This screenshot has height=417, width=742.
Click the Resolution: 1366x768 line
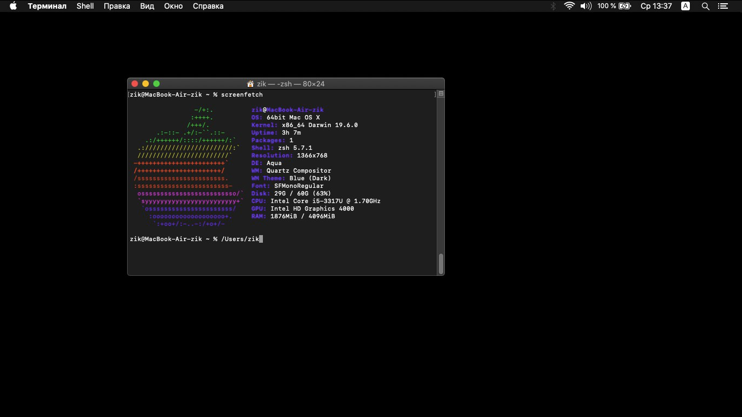[x=290, y=155]
